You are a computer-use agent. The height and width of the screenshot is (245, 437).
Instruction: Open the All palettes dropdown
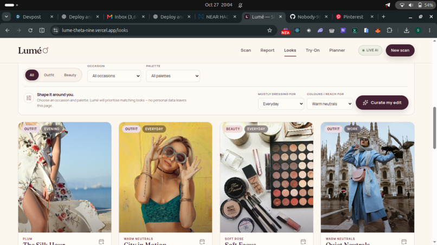coord(173,76)
